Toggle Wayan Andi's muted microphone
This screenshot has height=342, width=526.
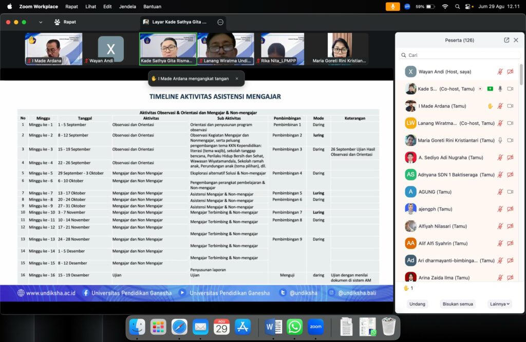pyautogui.click(x=500, y=71)
